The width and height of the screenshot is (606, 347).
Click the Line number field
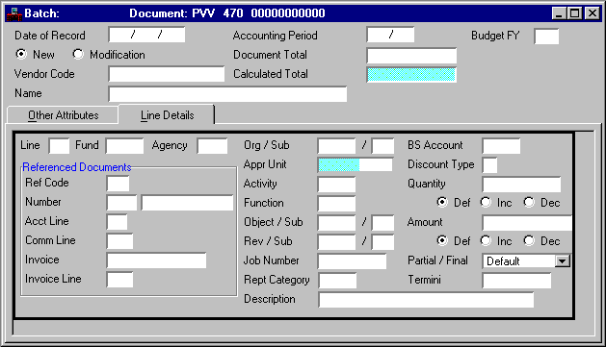pyautogui.click(x=59, y=146)
